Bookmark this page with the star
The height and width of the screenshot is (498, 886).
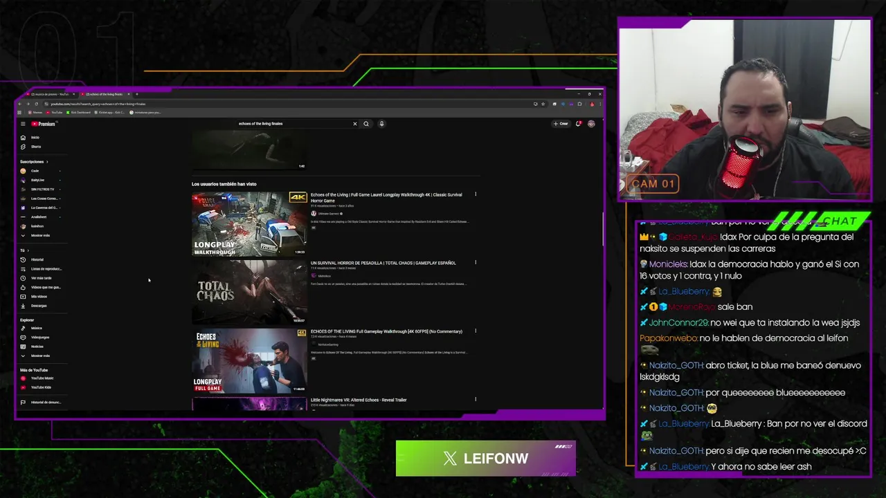[543, 104]
